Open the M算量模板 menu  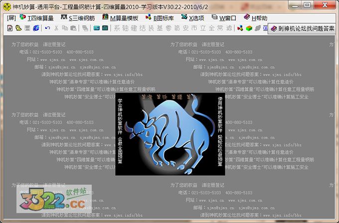(x=120, y=18)
